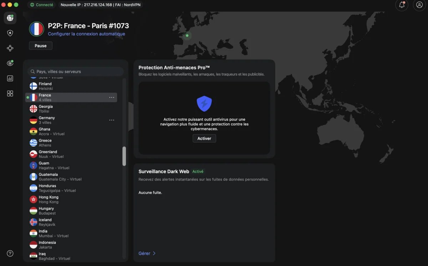This screenshot has width=428, height=266.
Task: Expand Gérer in the Surveillance Dark Web panel
Action: click(x=146, y=253)
